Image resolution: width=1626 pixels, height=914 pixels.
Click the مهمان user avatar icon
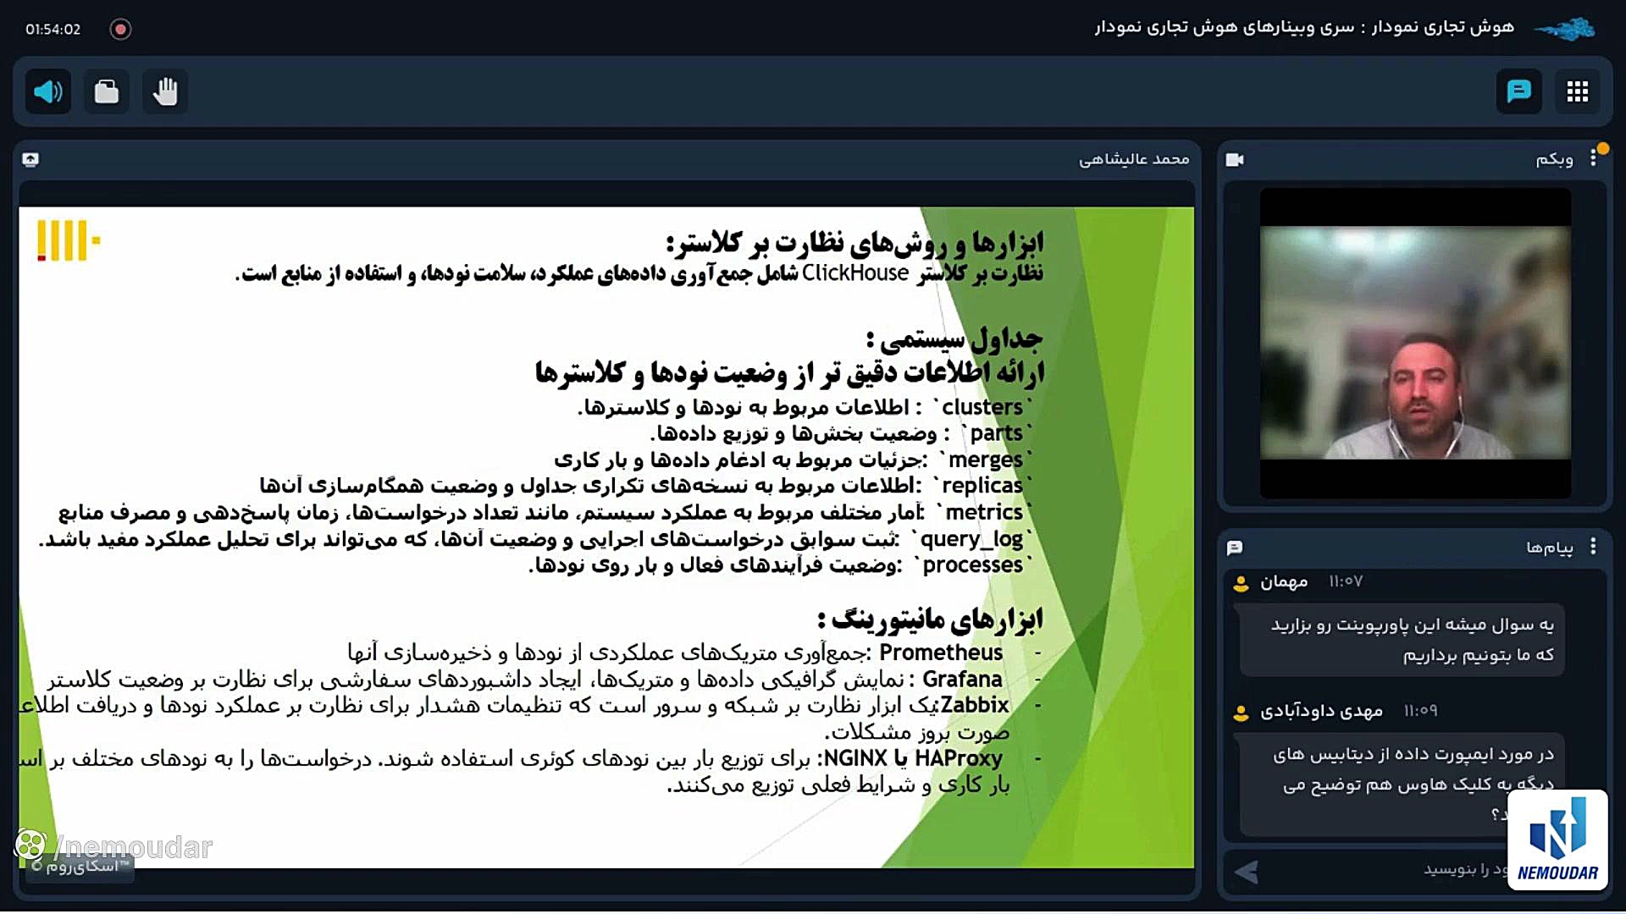coord(1241,583)
